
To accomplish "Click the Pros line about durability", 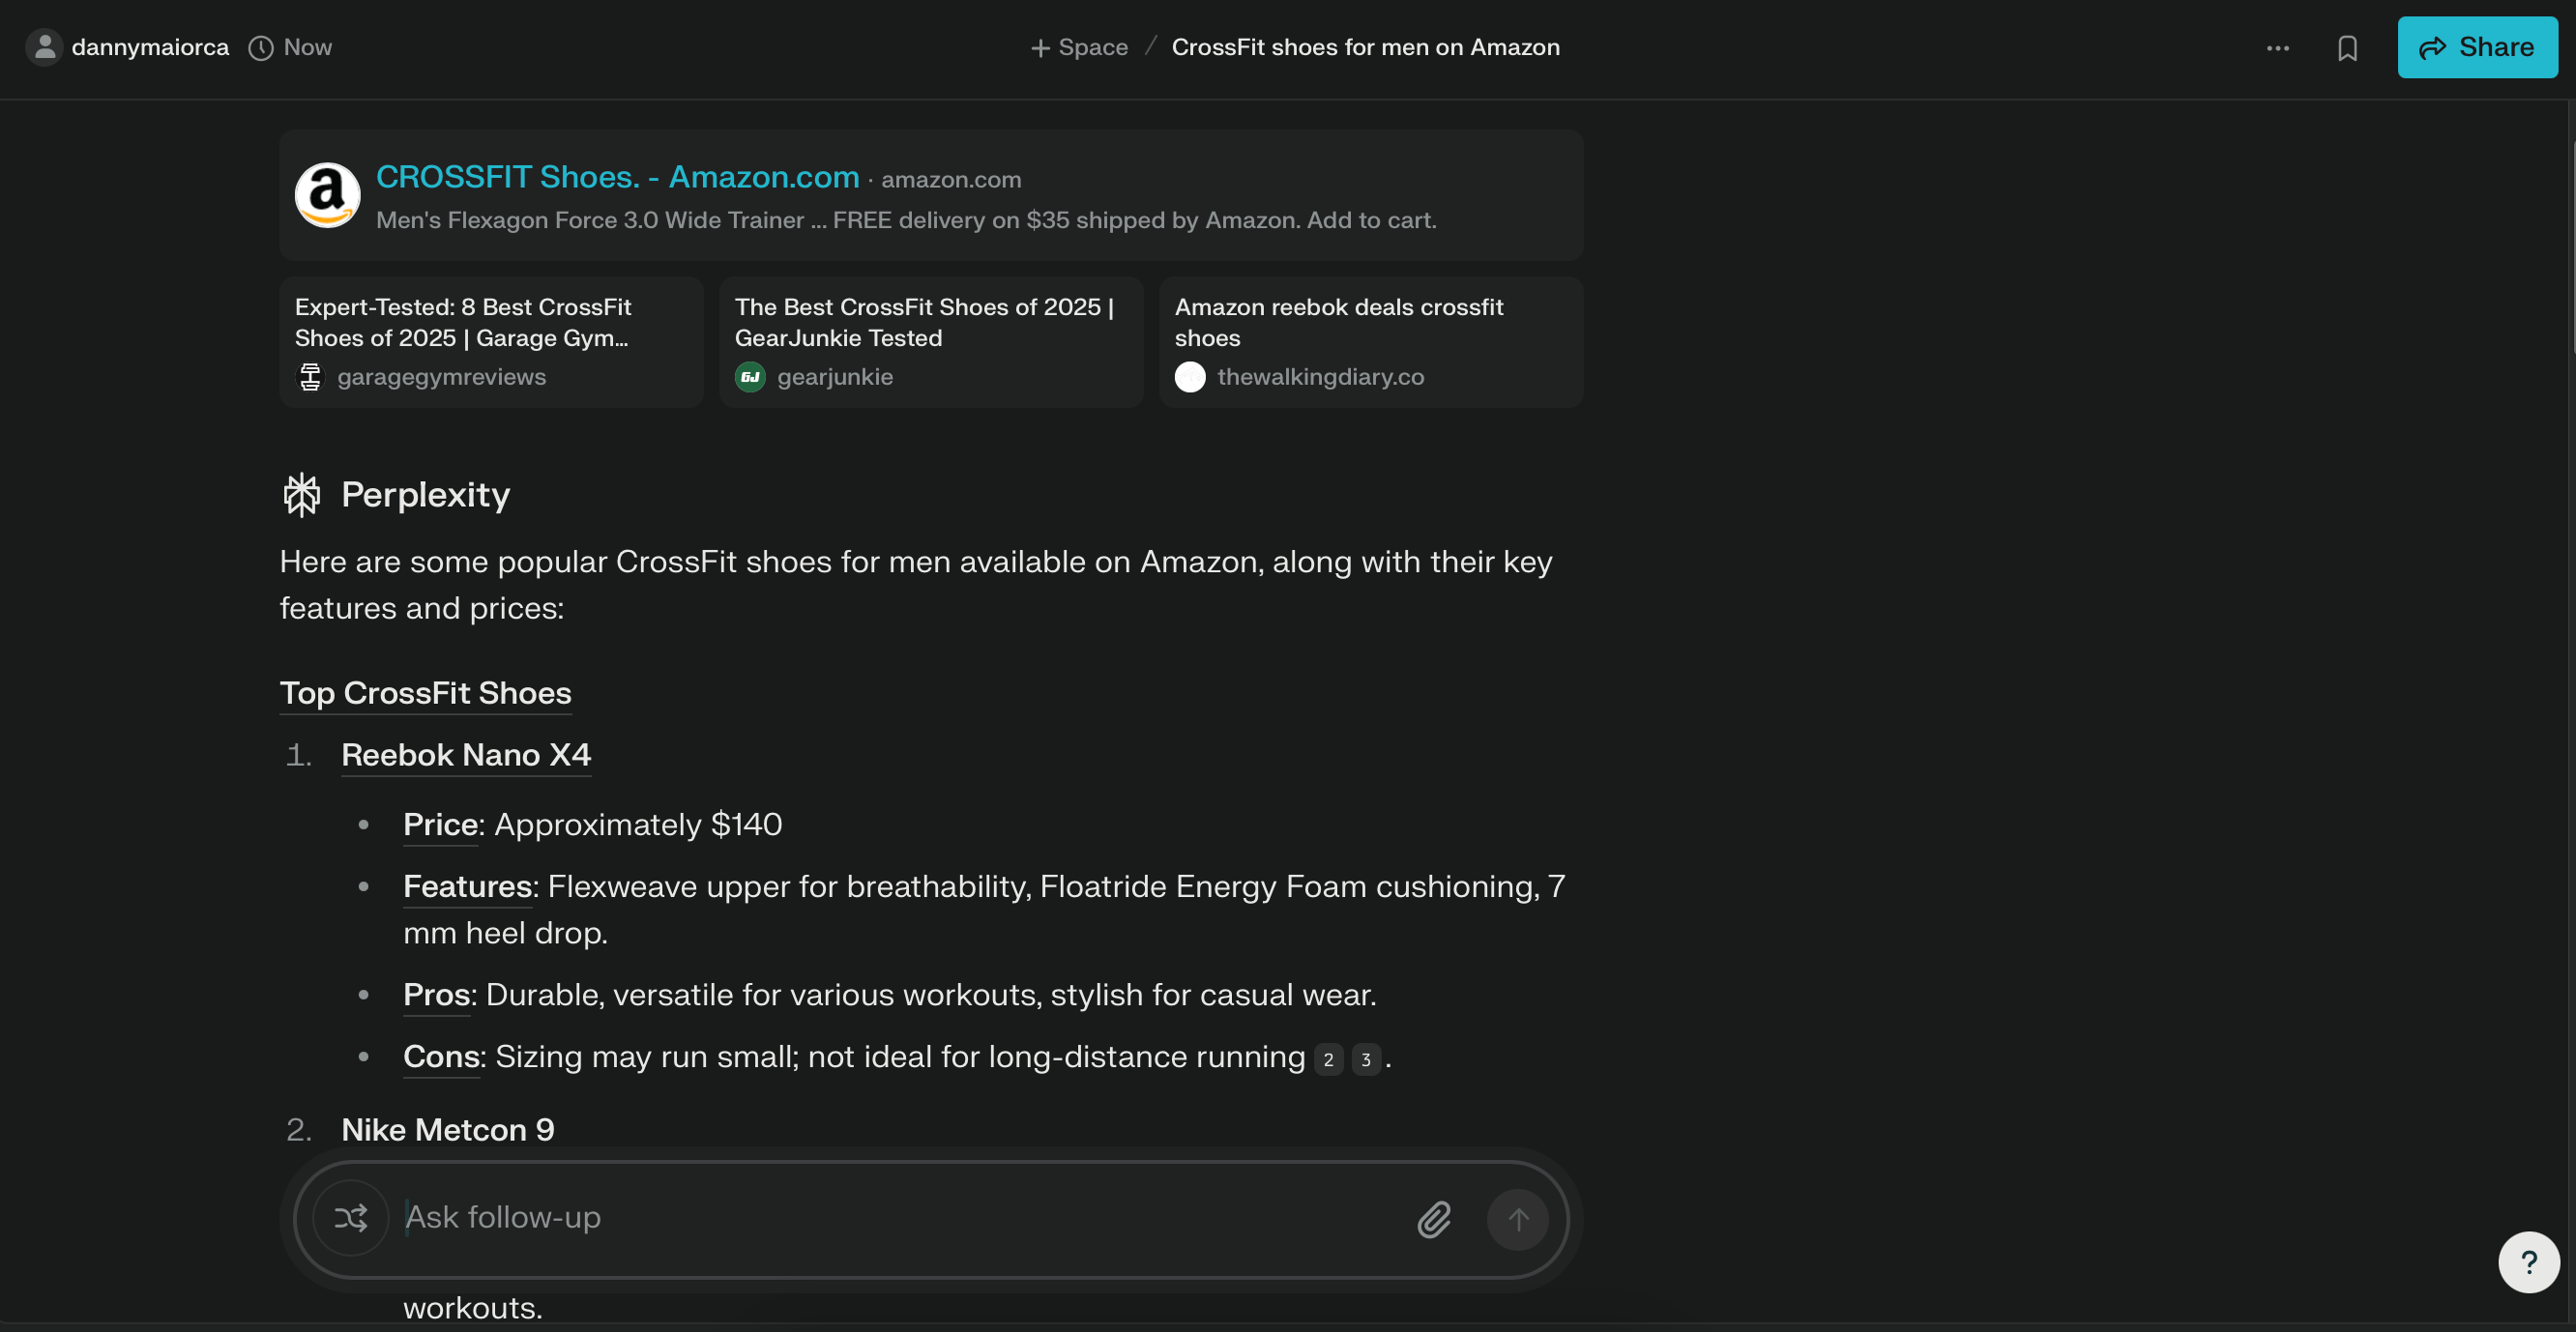I will tap(889, 995).
